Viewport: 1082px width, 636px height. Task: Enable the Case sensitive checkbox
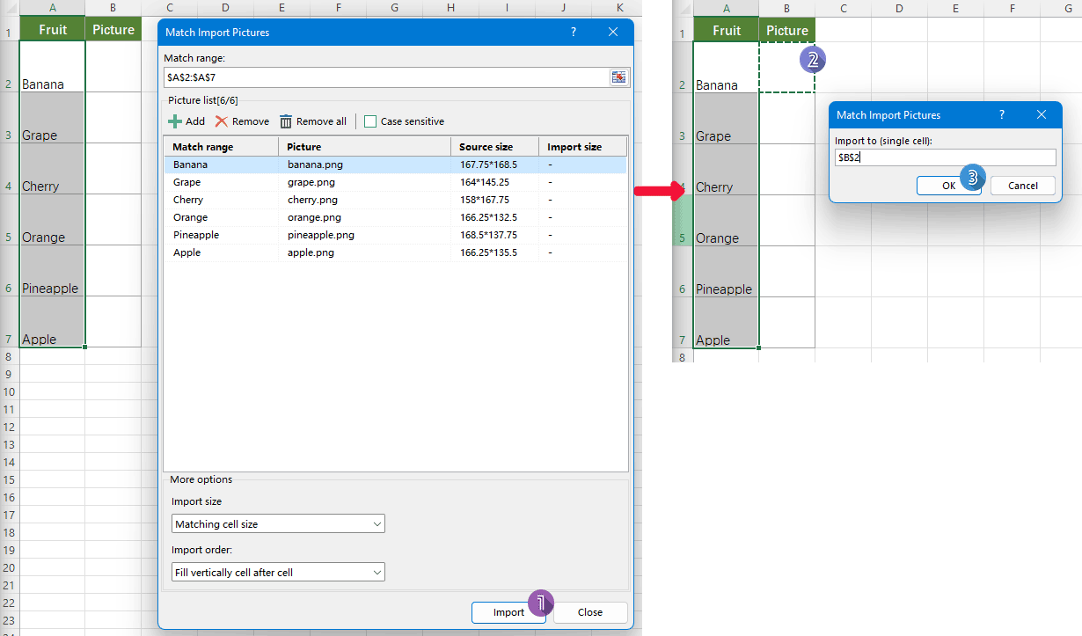[370, 121]
